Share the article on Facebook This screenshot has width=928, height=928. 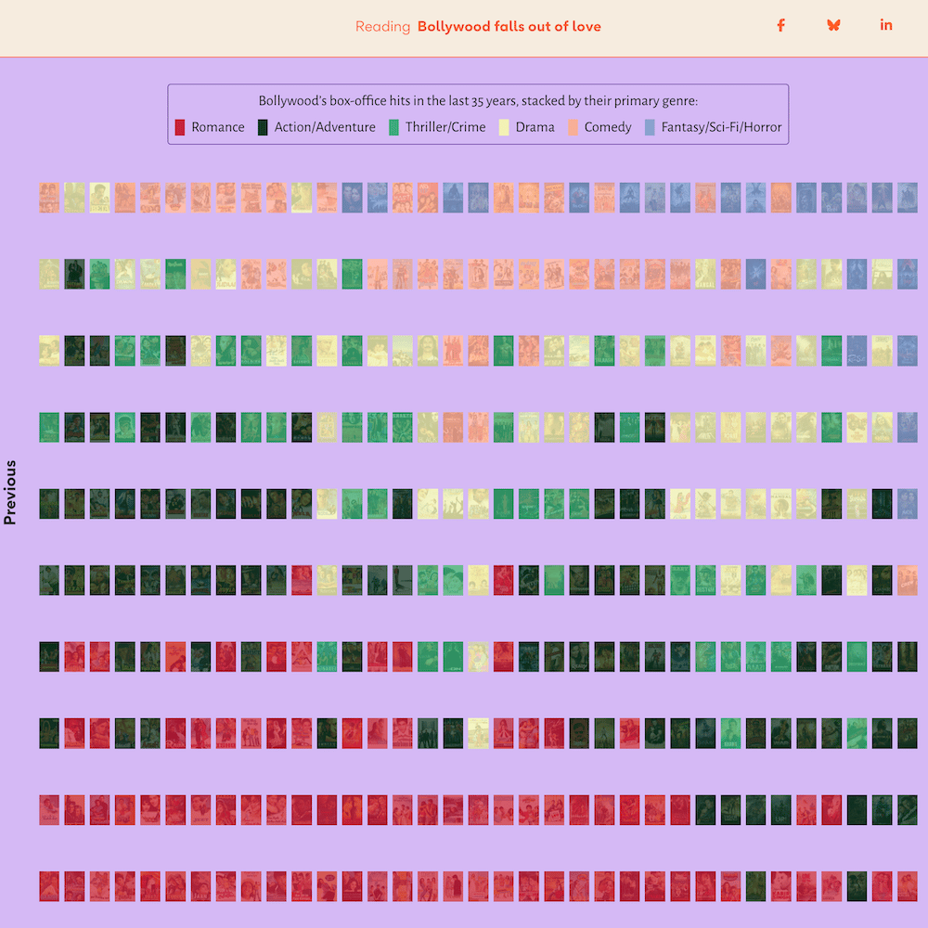pyautogui.click(x=780, y=25)
